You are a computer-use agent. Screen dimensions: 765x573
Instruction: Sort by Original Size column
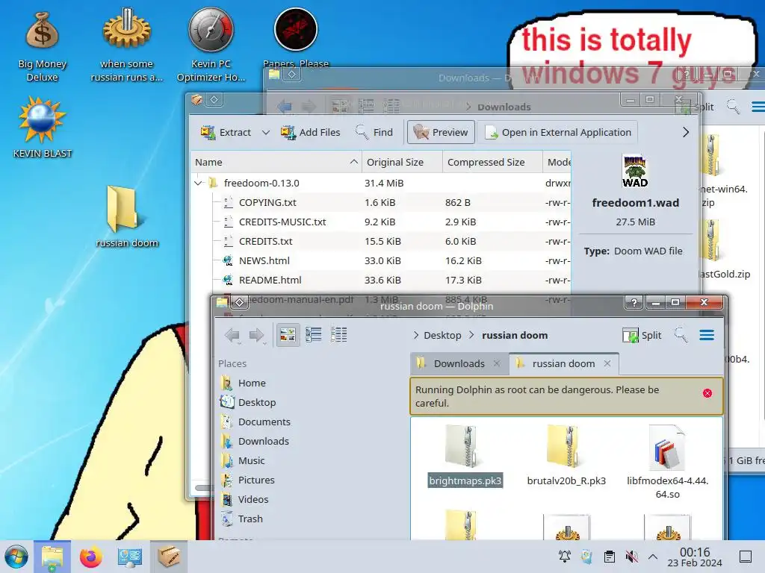pyautogui.click(x=402, y=162)
